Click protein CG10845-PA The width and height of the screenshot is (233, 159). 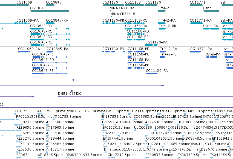[57, 49]
